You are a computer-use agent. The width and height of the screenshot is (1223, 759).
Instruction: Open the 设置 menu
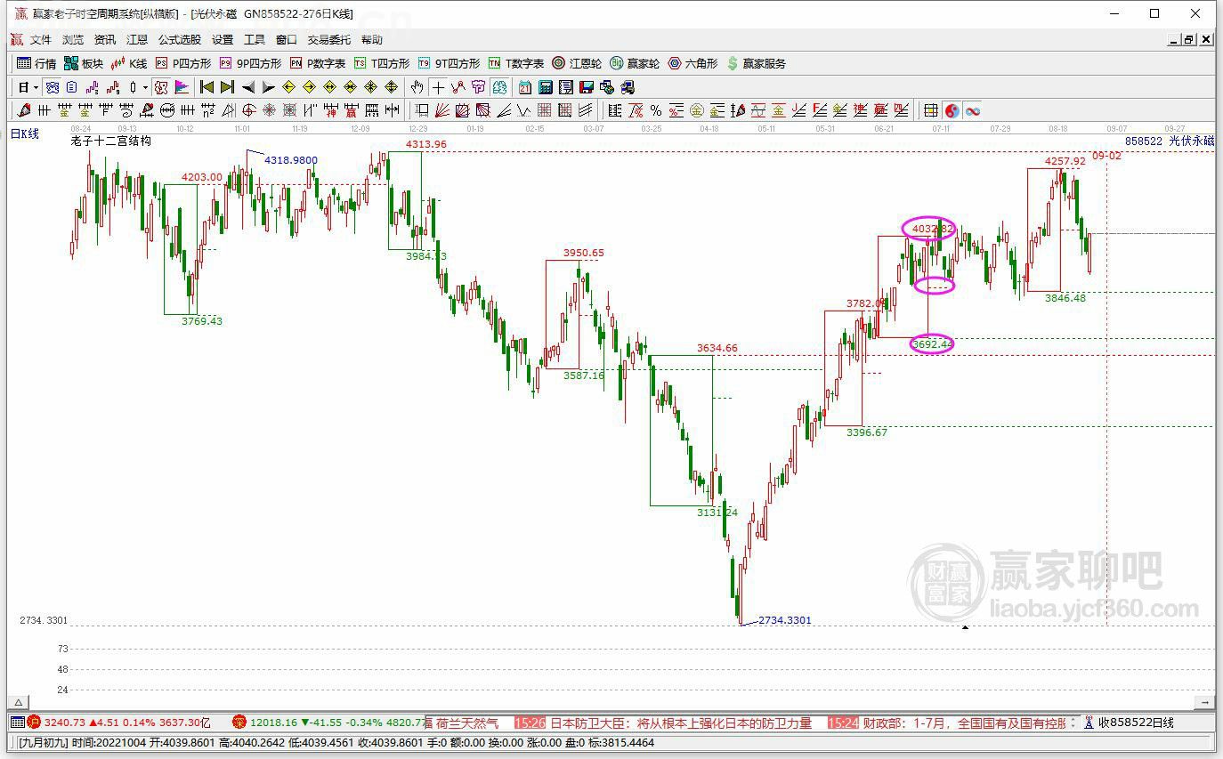point(223,40)
